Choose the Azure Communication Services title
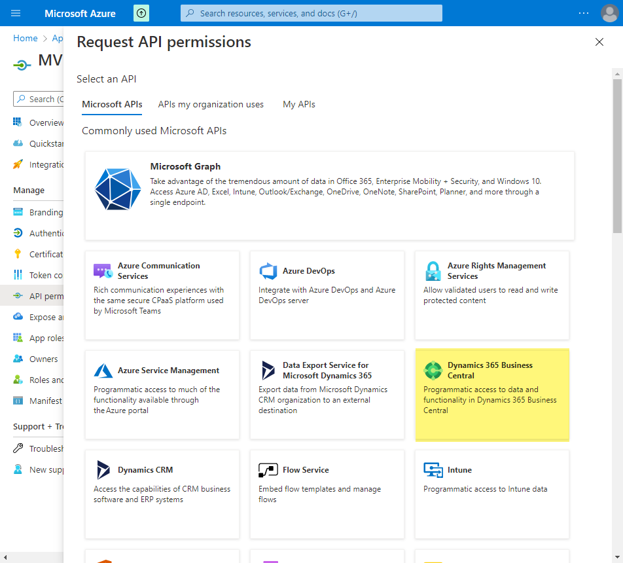The image size is (623, 563). pos(159,271)
